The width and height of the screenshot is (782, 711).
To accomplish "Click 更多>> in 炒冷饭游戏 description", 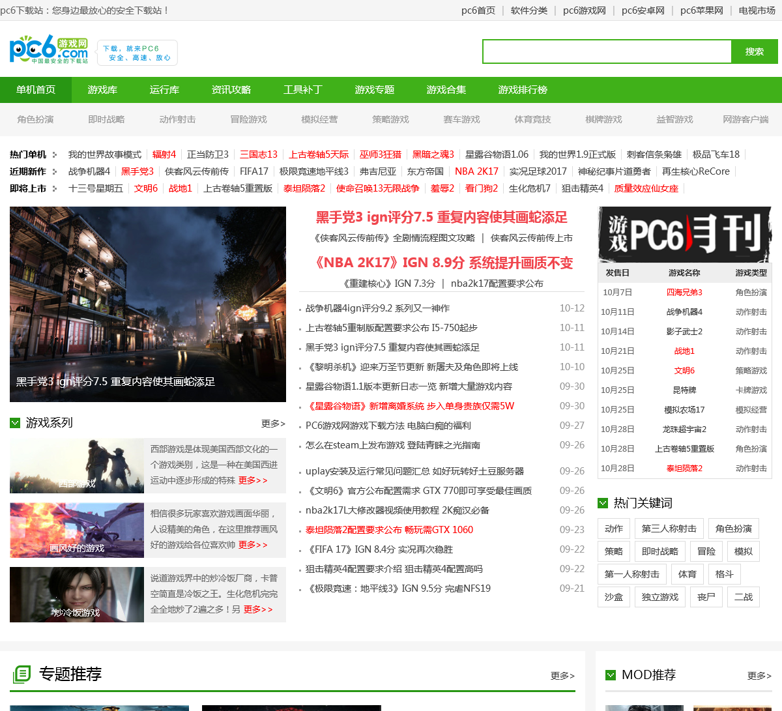I will pos(258,609).
